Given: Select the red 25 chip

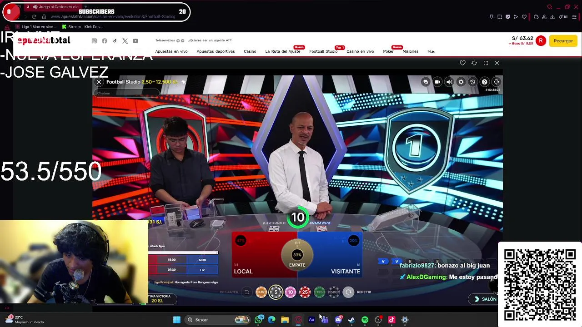Looking at the screenshot, I should coord(305,292).
